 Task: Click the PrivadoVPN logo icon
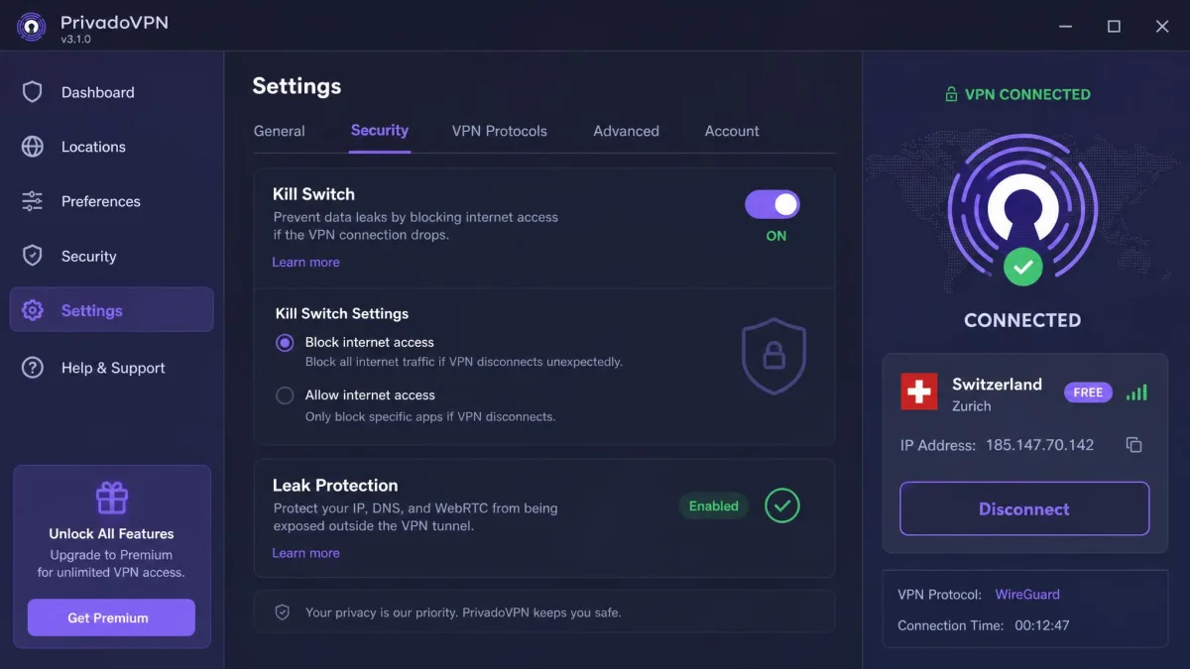pyautogui.click(x=32, y=27)
